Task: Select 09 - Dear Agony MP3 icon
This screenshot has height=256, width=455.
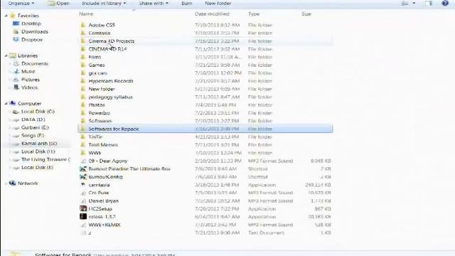Action: 83,161
